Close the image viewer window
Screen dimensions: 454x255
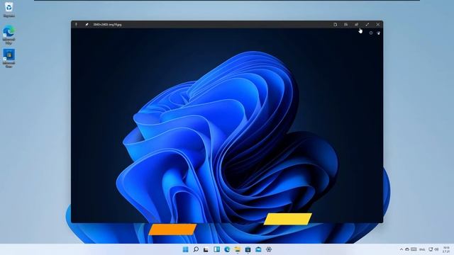pos(378,25)
